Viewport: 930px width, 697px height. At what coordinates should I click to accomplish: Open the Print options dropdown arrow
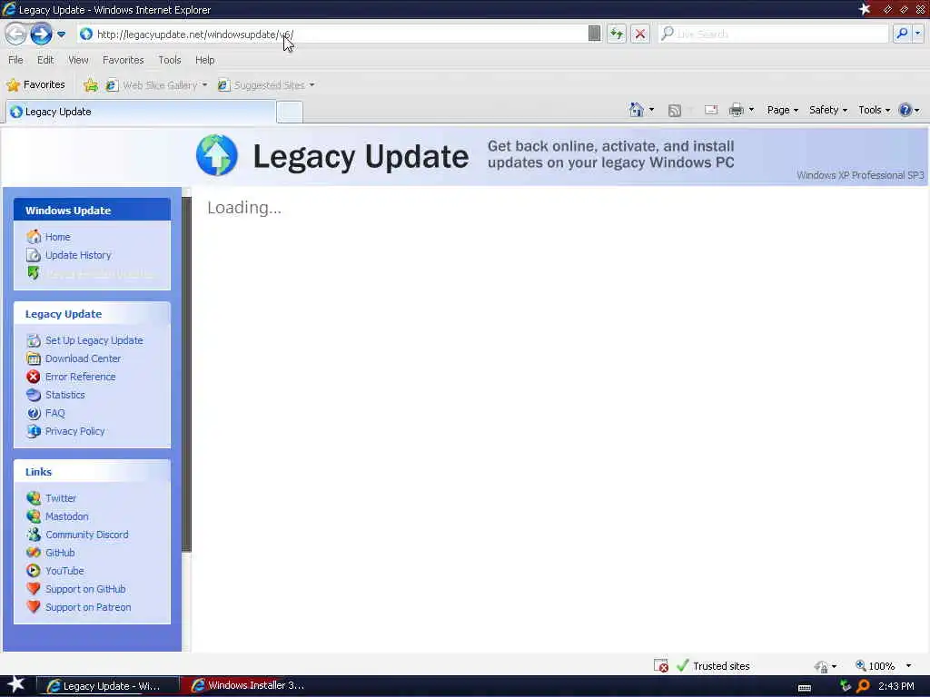[751, 110]
